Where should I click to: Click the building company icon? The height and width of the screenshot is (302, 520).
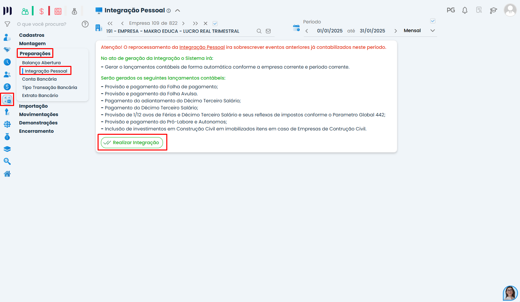tap(99, 28)
